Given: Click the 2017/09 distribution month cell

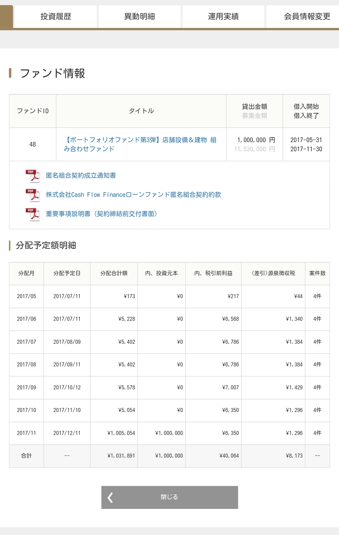Looking at the screenshot, I should click(26, 387).
